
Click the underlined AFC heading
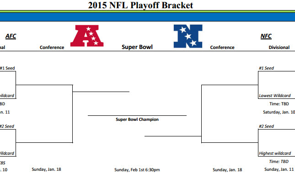[11, 36]
